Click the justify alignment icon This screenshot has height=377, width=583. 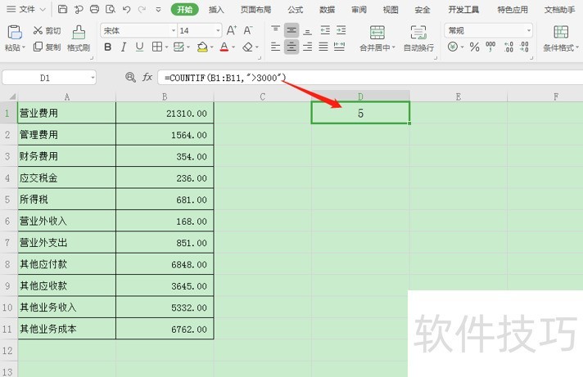click(x=323, y=47)
